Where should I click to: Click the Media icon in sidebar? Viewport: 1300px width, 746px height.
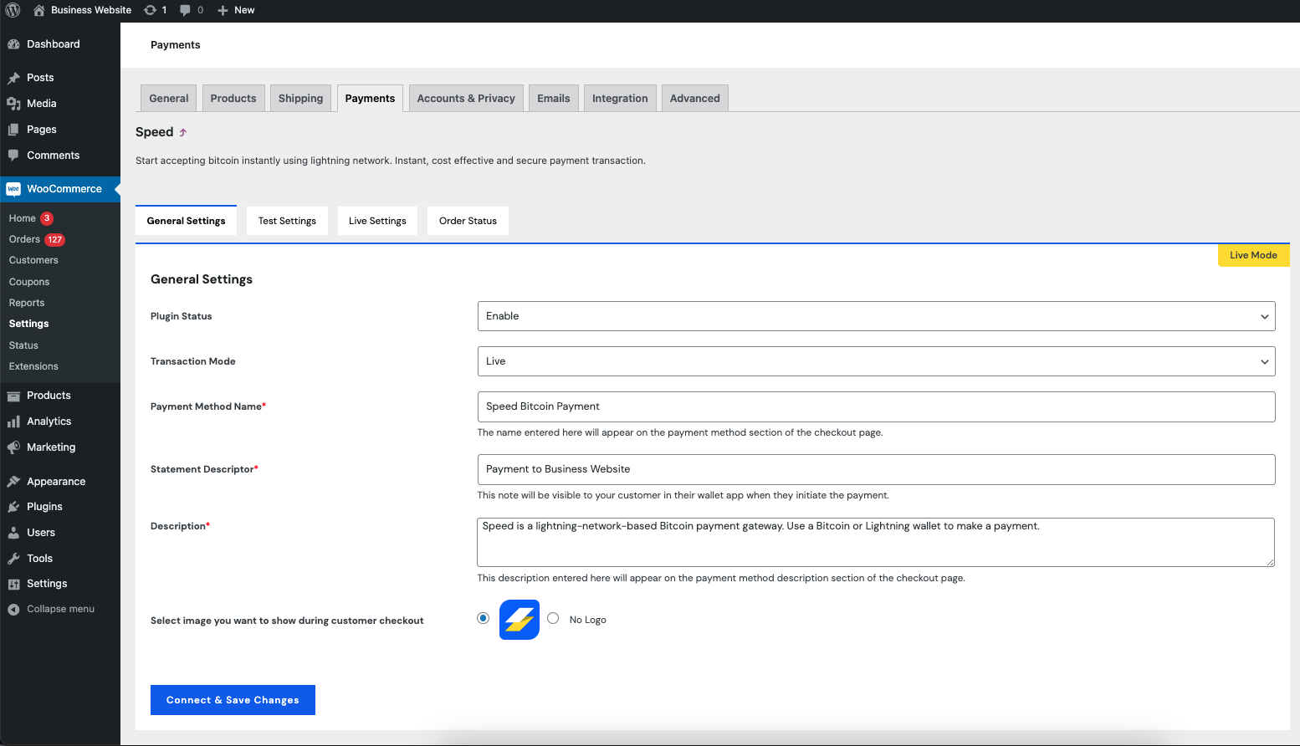coord(13,104)
